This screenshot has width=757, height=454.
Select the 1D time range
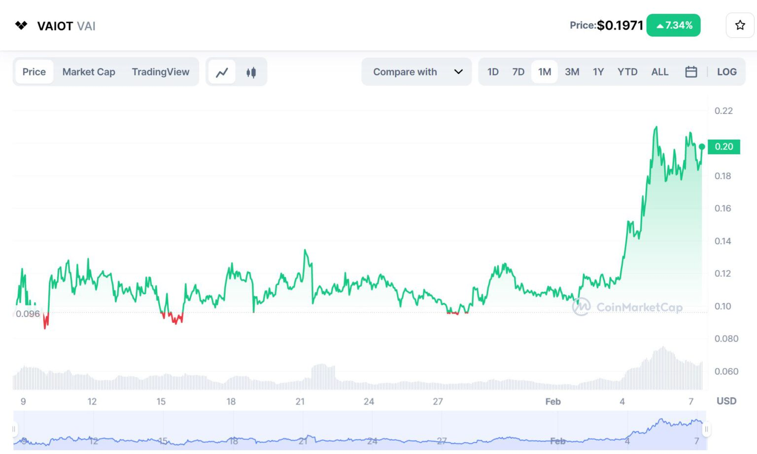[493, 72]
